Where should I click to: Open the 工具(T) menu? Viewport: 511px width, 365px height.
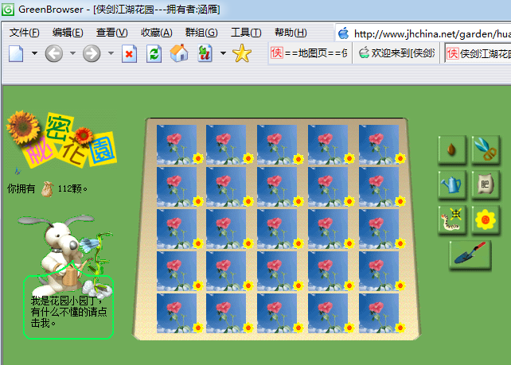[246, 33]
